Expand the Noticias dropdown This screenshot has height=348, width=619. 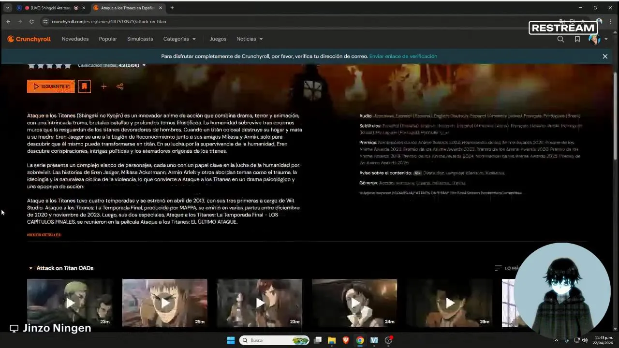[x=250, y=39]
